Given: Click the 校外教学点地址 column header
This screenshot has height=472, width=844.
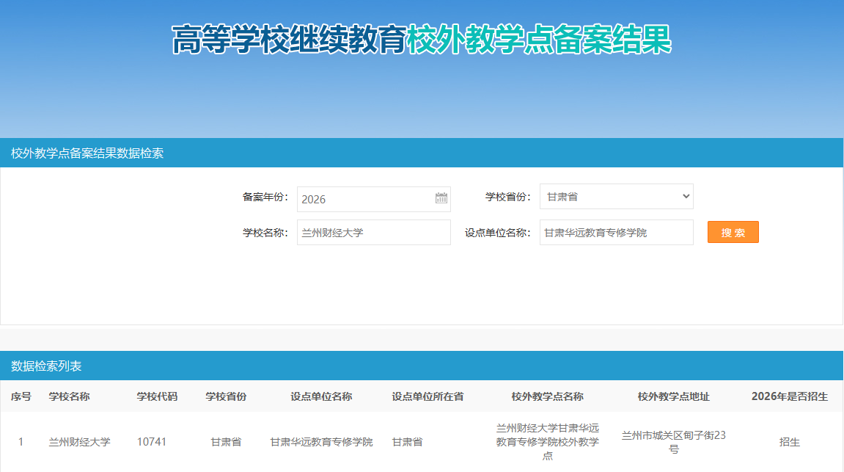Looking at the screenshot, I should click(673, 396).
